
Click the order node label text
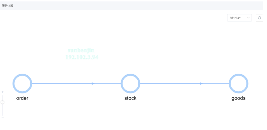click(x=22, y=98)
